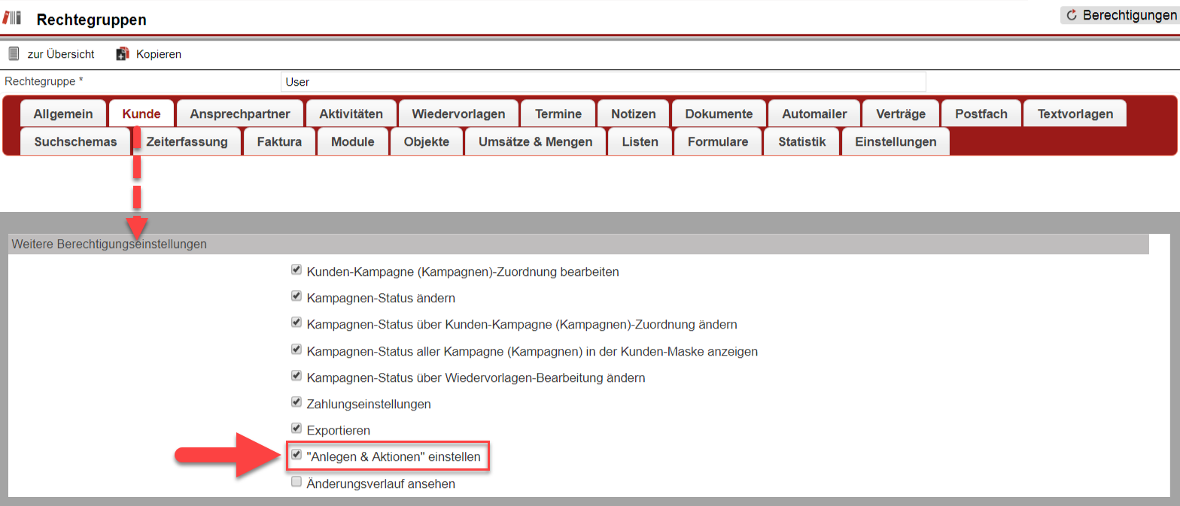Screen dimensions: 1180x506
Task: Click the Rechtegruppen books icon
Action: point(12,19)
